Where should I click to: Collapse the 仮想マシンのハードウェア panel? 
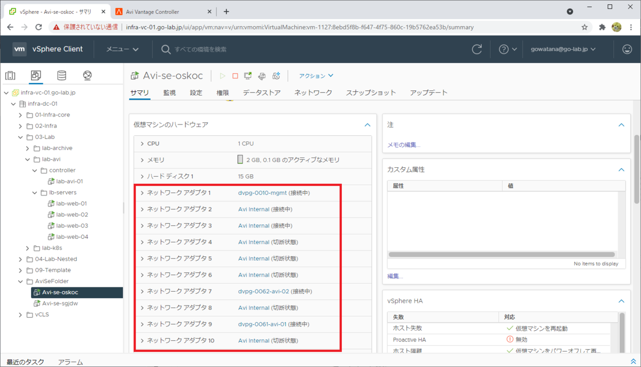367,124
